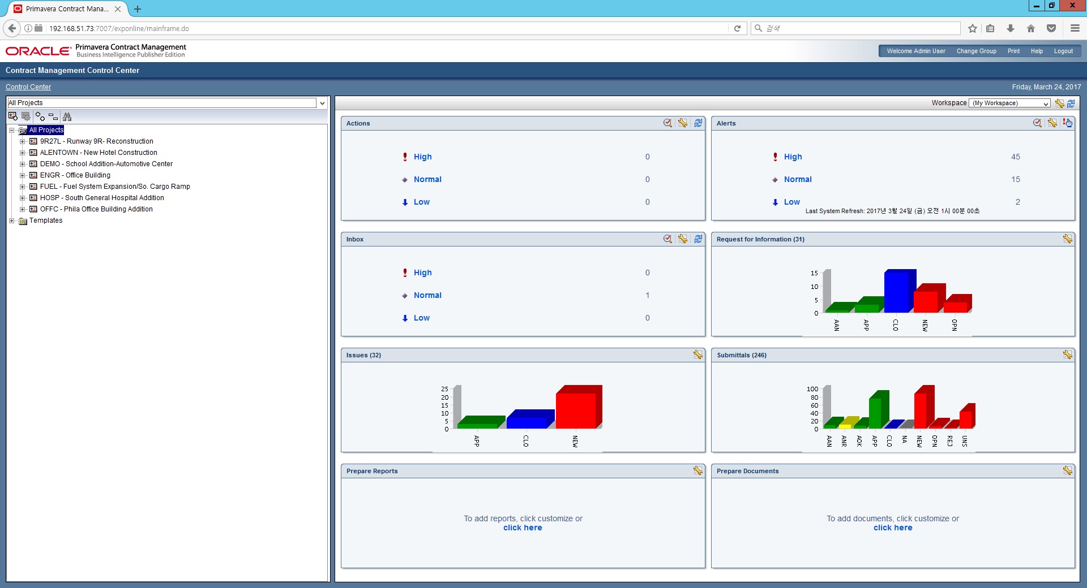Customize the Prepare Documents panel
The height and width of the screenshot is (588, 1087).
pos(1067,470)
